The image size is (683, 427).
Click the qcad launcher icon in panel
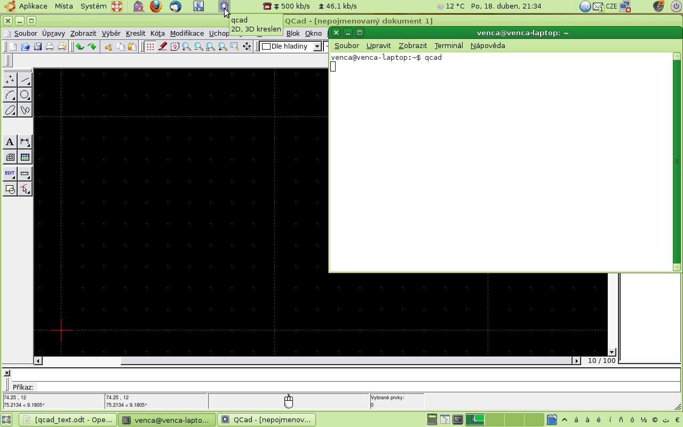click(x=225, y=6)
